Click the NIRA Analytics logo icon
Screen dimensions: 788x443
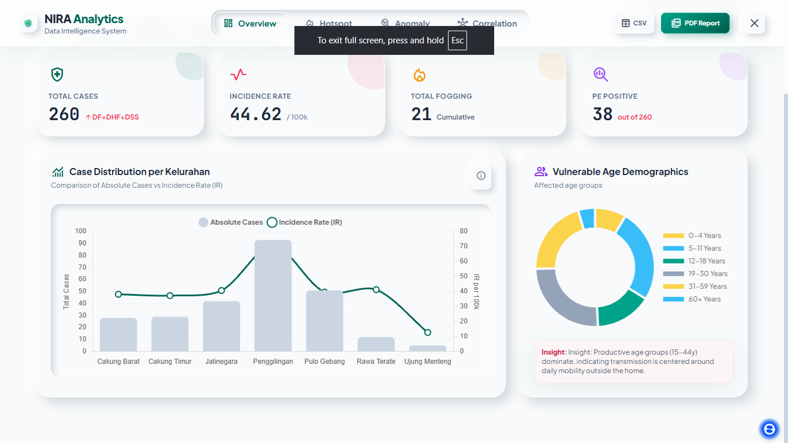[x=28, y=23]
